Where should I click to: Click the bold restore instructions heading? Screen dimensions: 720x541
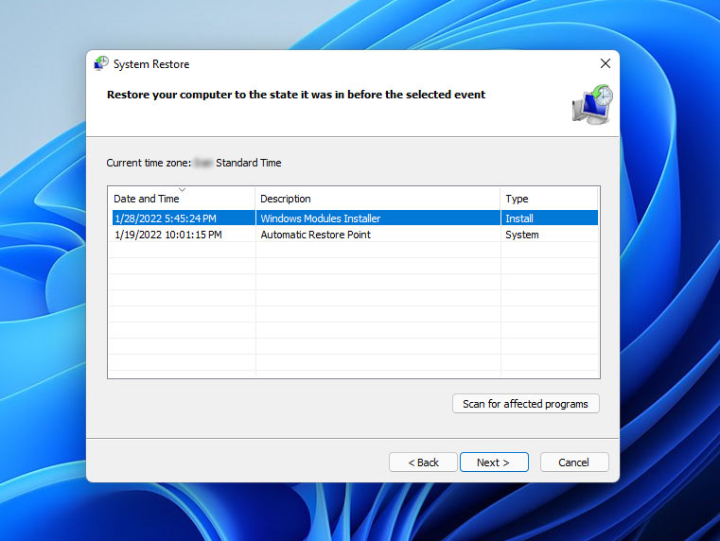pos(296,95)
